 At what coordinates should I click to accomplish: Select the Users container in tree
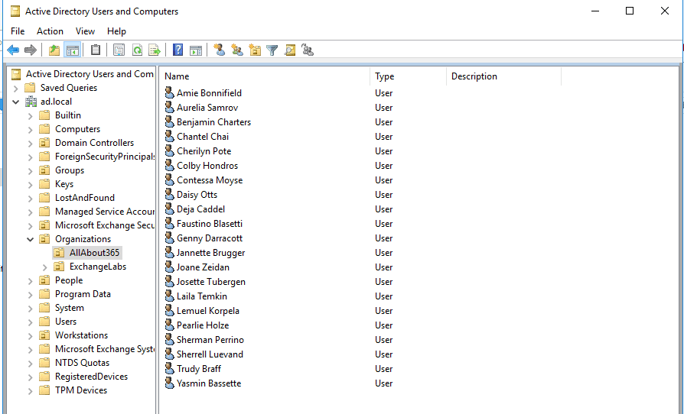66,322
